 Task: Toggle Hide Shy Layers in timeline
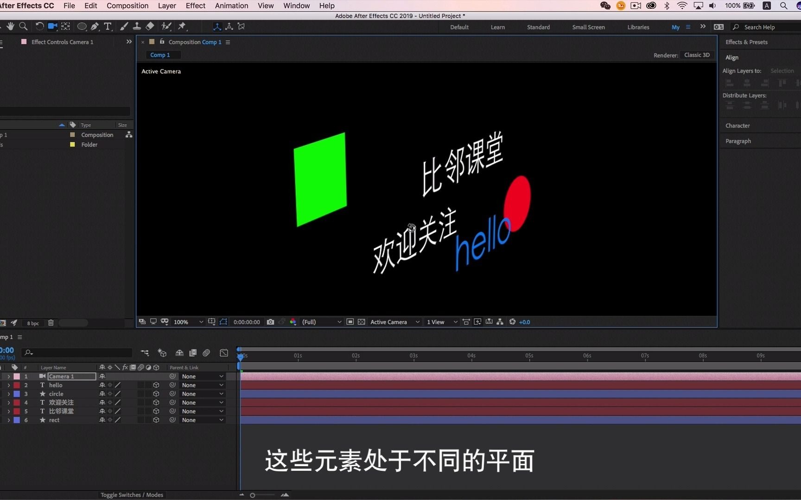coord(179,353)
